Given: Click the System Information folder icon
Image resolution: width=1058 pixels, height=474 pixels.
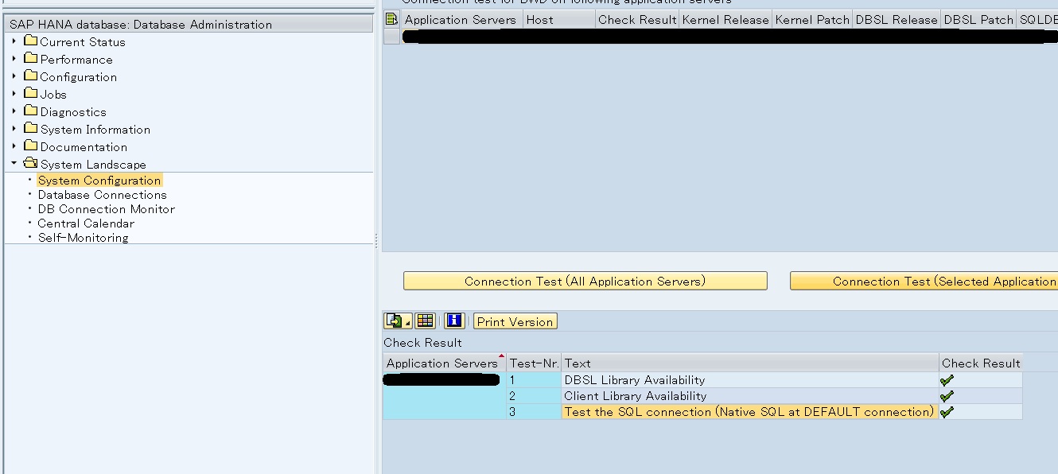Looking at the screenshot, I should click(x=31, y=129).
